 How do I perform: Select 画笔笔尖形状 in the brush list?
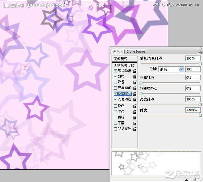click(x=124, y=65)
